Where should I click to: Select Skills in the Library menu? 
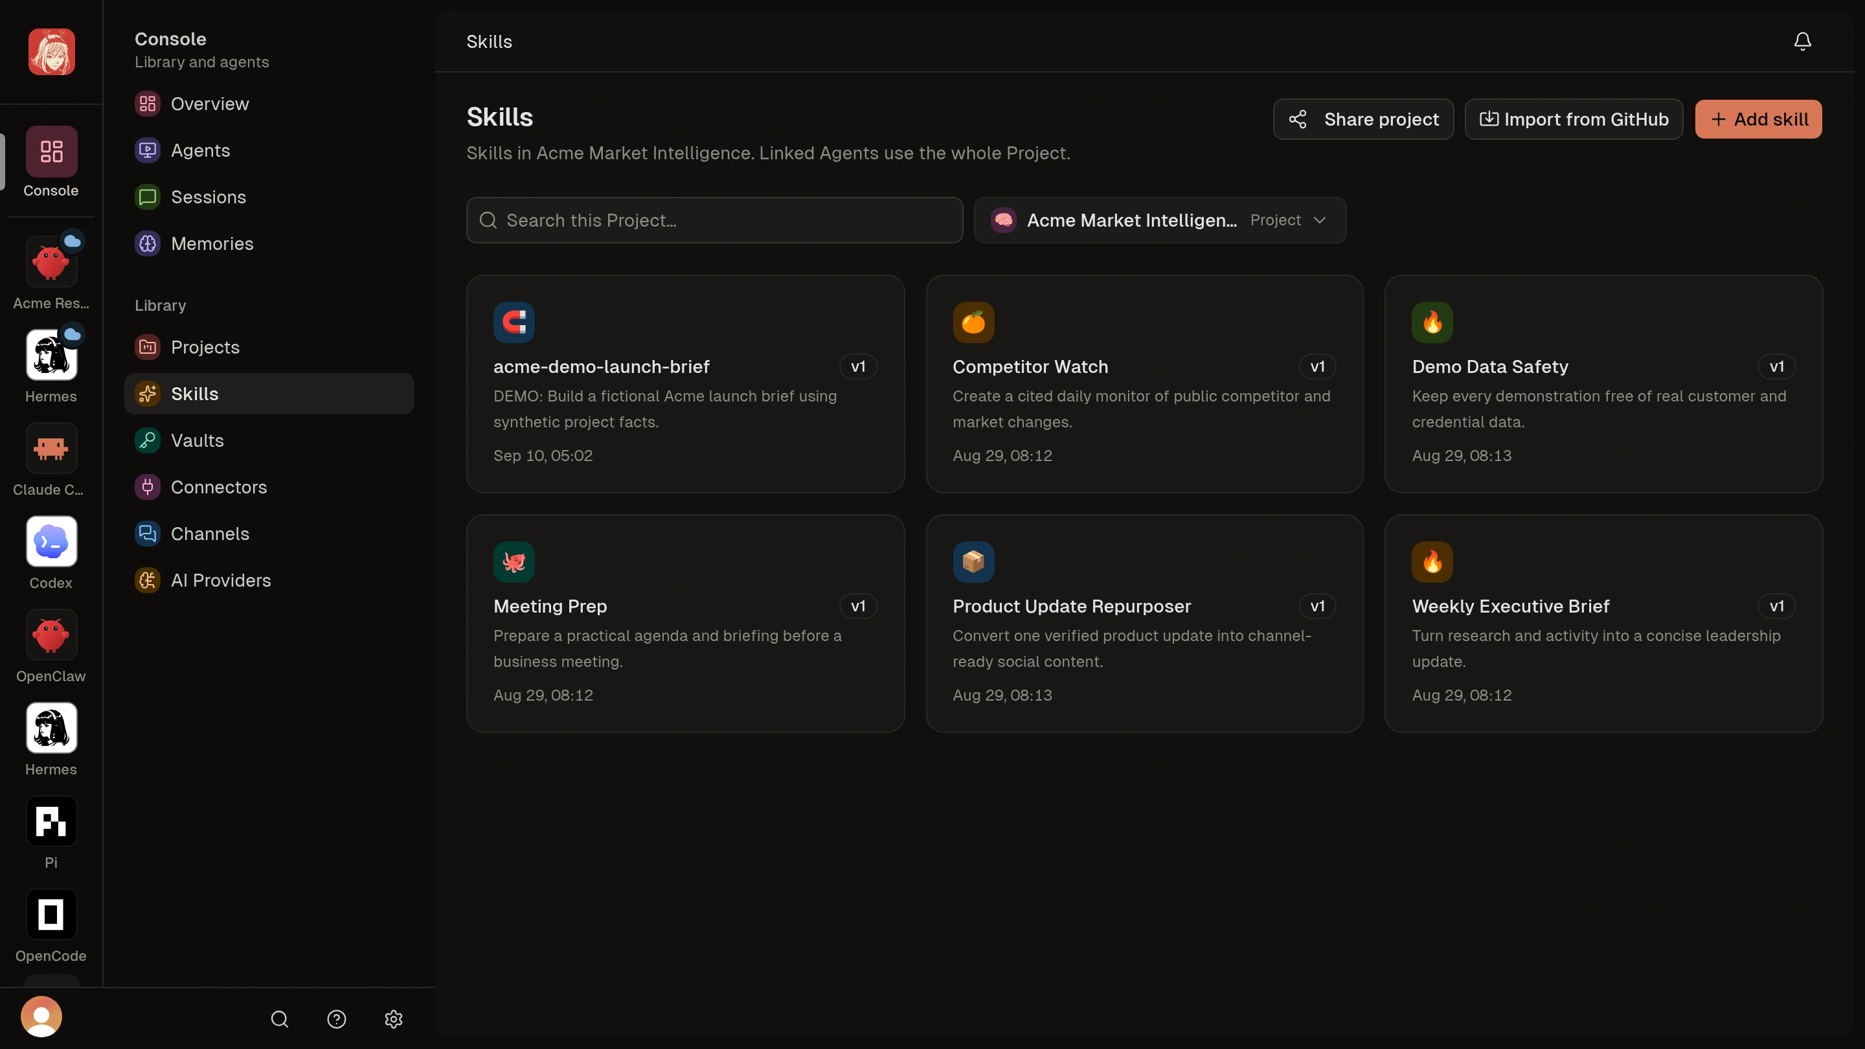[269, 394]
